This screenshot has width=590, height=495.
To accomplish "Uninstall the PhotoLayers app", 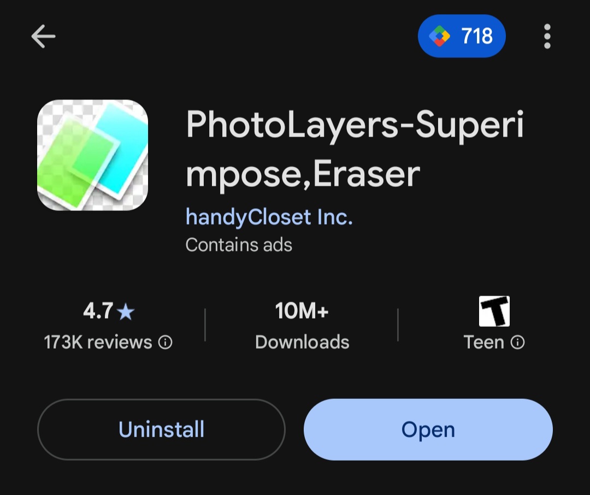I will [161, 429].
